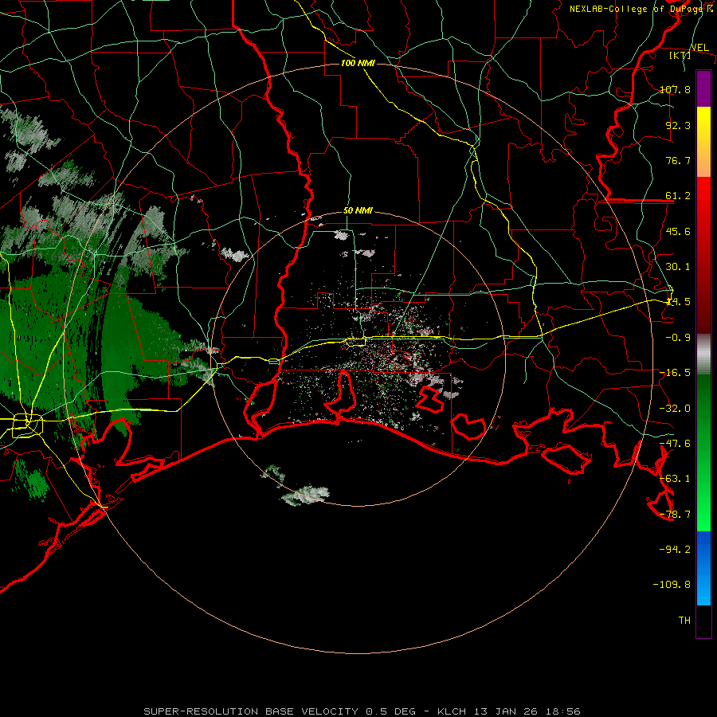Click the -94.2 velocity scale value
Screen dimensions: 717x717
tap(675, 549)
